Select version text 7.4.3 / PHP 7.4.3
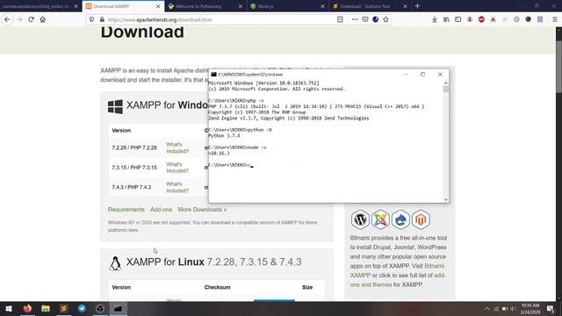 click(132, 187)
